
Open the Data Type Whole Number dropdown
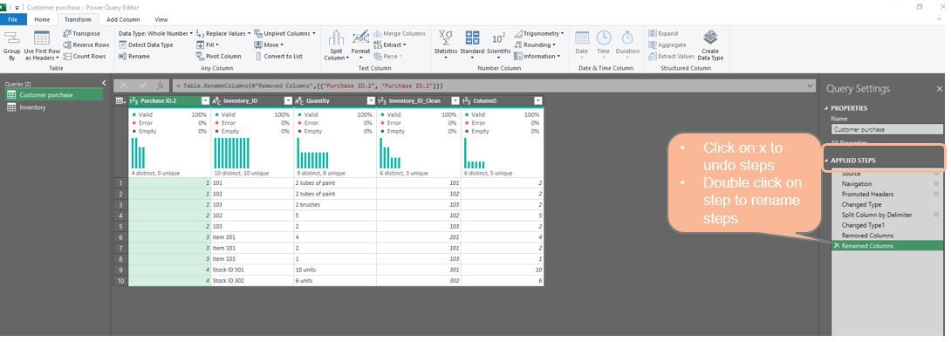155,33
